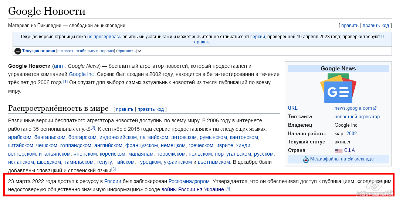Click the USA flag icon
The height and width of the screenshot is (199, 396).
click(339, 151)
